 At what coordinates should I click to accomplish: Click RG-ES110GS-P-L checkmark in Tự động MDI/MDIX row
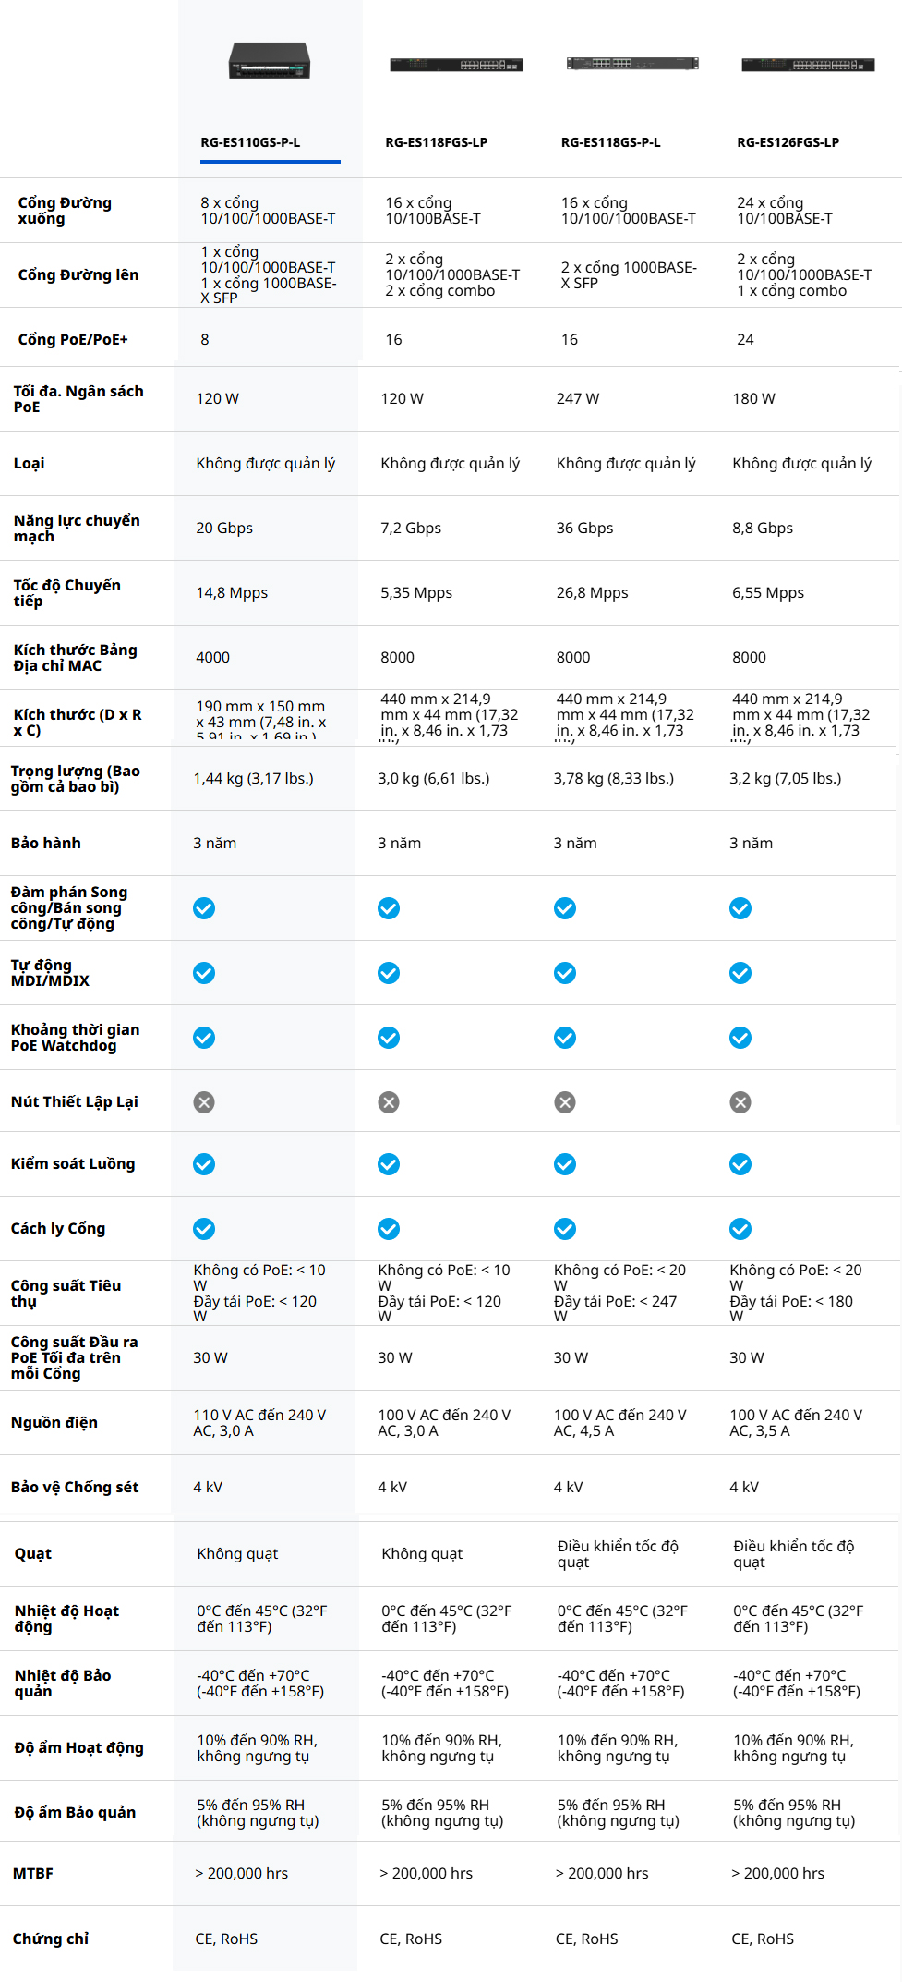click(x=204, y=973)
